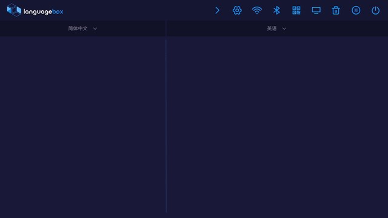Open the settings gear

[x=237, y=10]
